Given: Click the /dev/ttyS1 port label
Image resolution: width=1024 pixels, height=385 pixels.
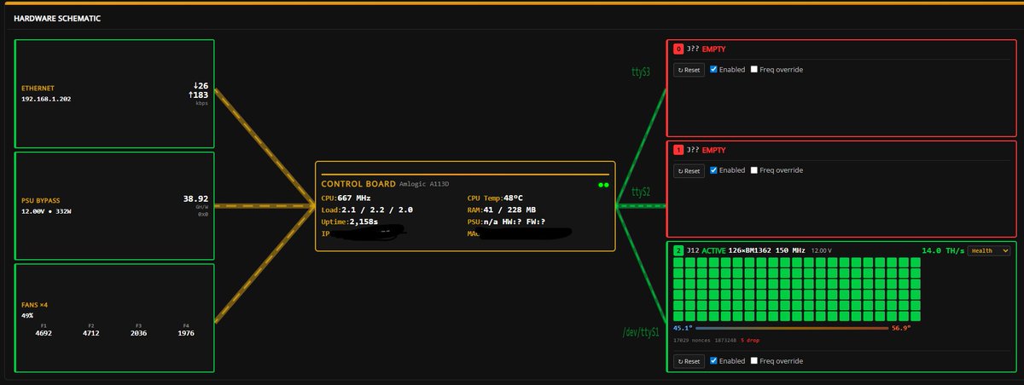Looking at the screenshot, I should point(641,332).
